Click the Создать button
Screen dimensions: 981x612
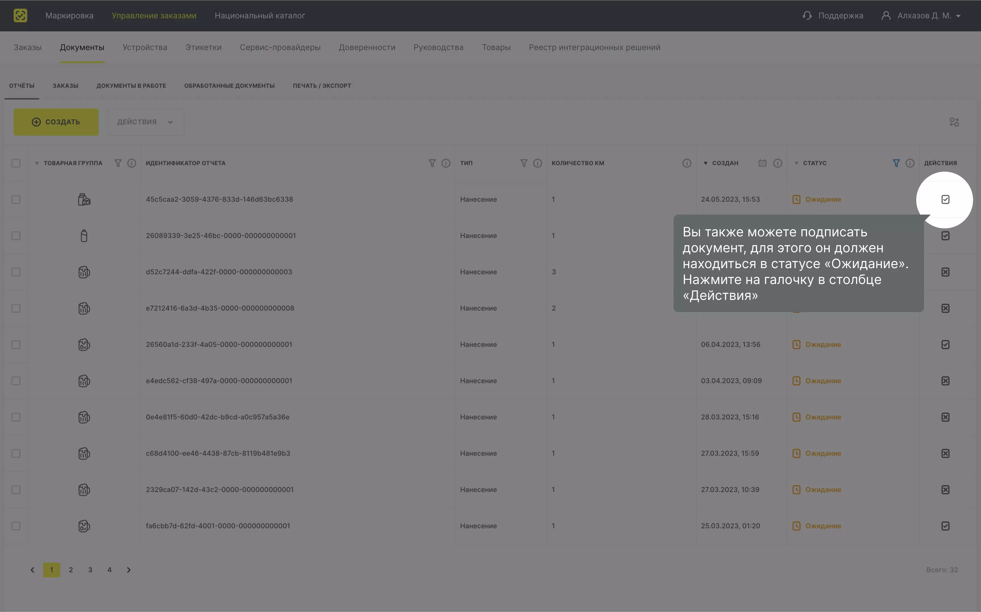point(56,122)
